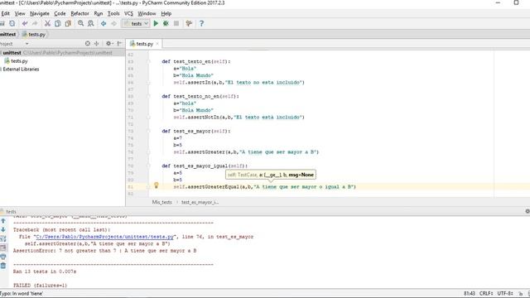The image size is (530, 298).
Task: Open the Run panel settings gear
Action: (528, 211)
